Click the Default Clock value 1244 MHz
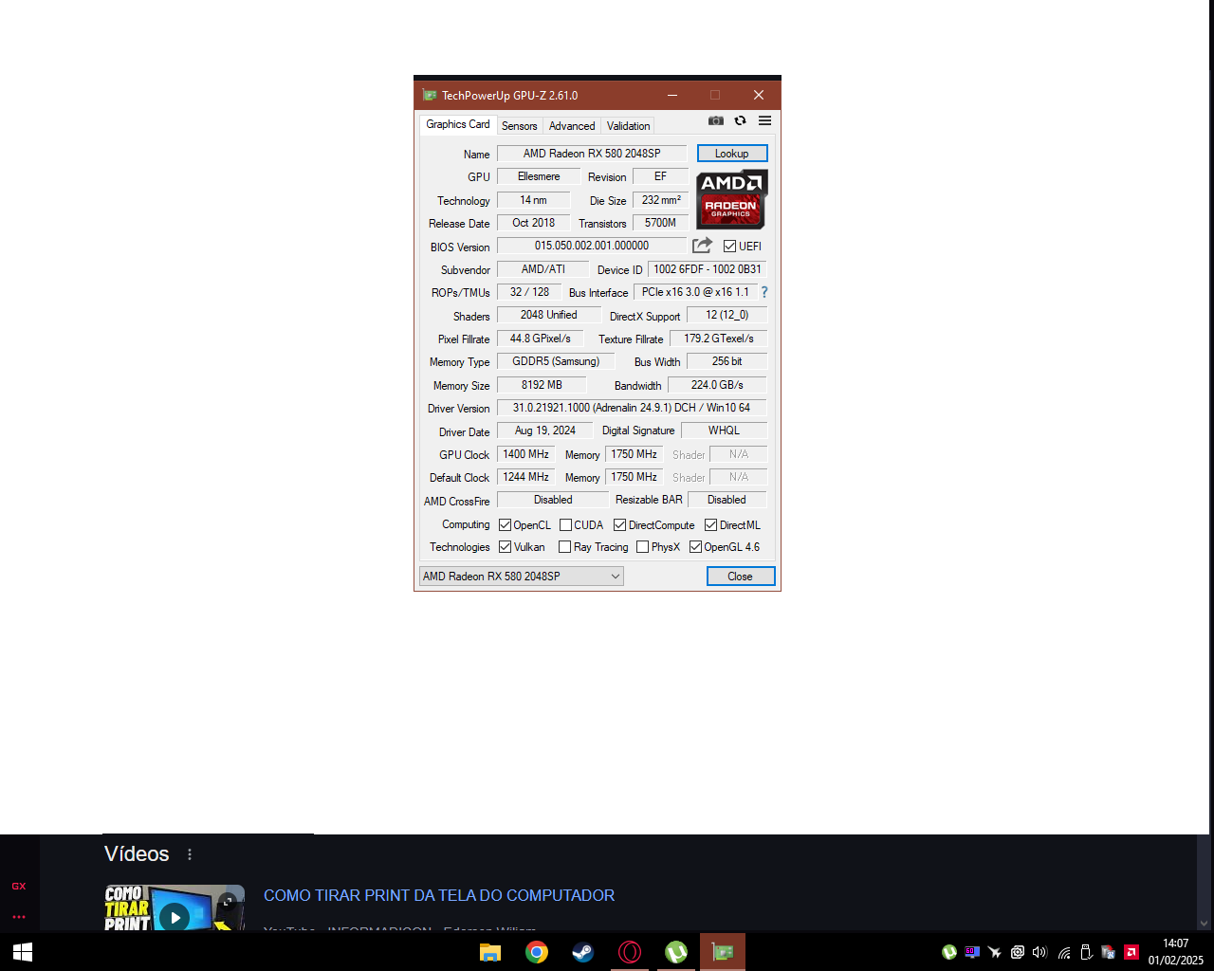The image size is (1214, 971). coord(526,477)
